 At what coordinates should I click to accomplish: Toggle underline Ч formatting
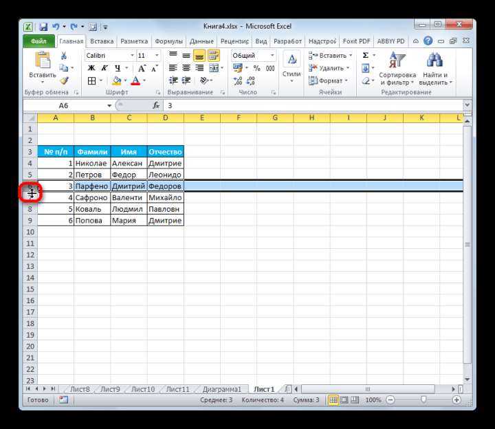click(118, 68)
